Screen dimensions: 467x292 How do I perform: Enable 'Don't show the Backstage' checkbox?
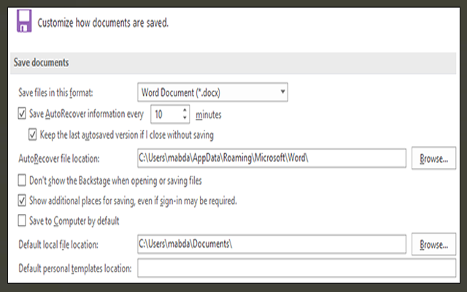tap(20, 180)
